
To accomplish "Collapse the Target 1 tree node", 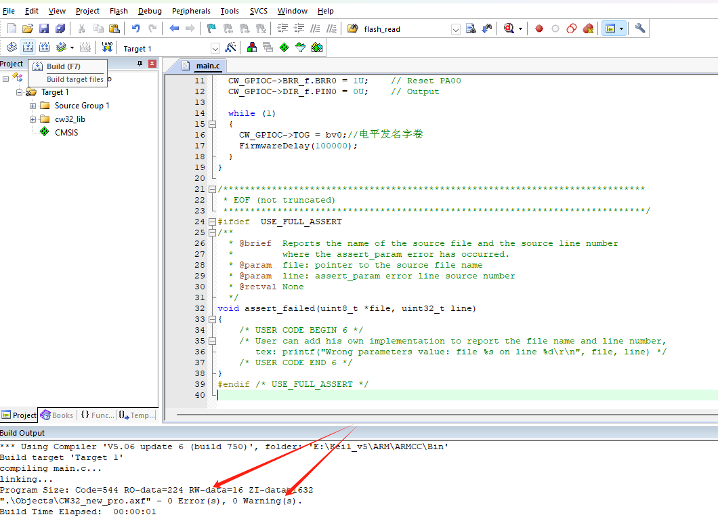I will click(x=19, y=93).
